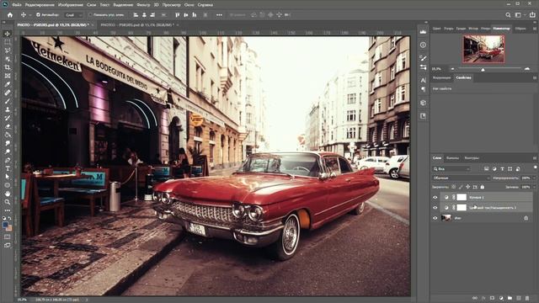
Task: Click the foreground color swatch
Action: (5, 225)
